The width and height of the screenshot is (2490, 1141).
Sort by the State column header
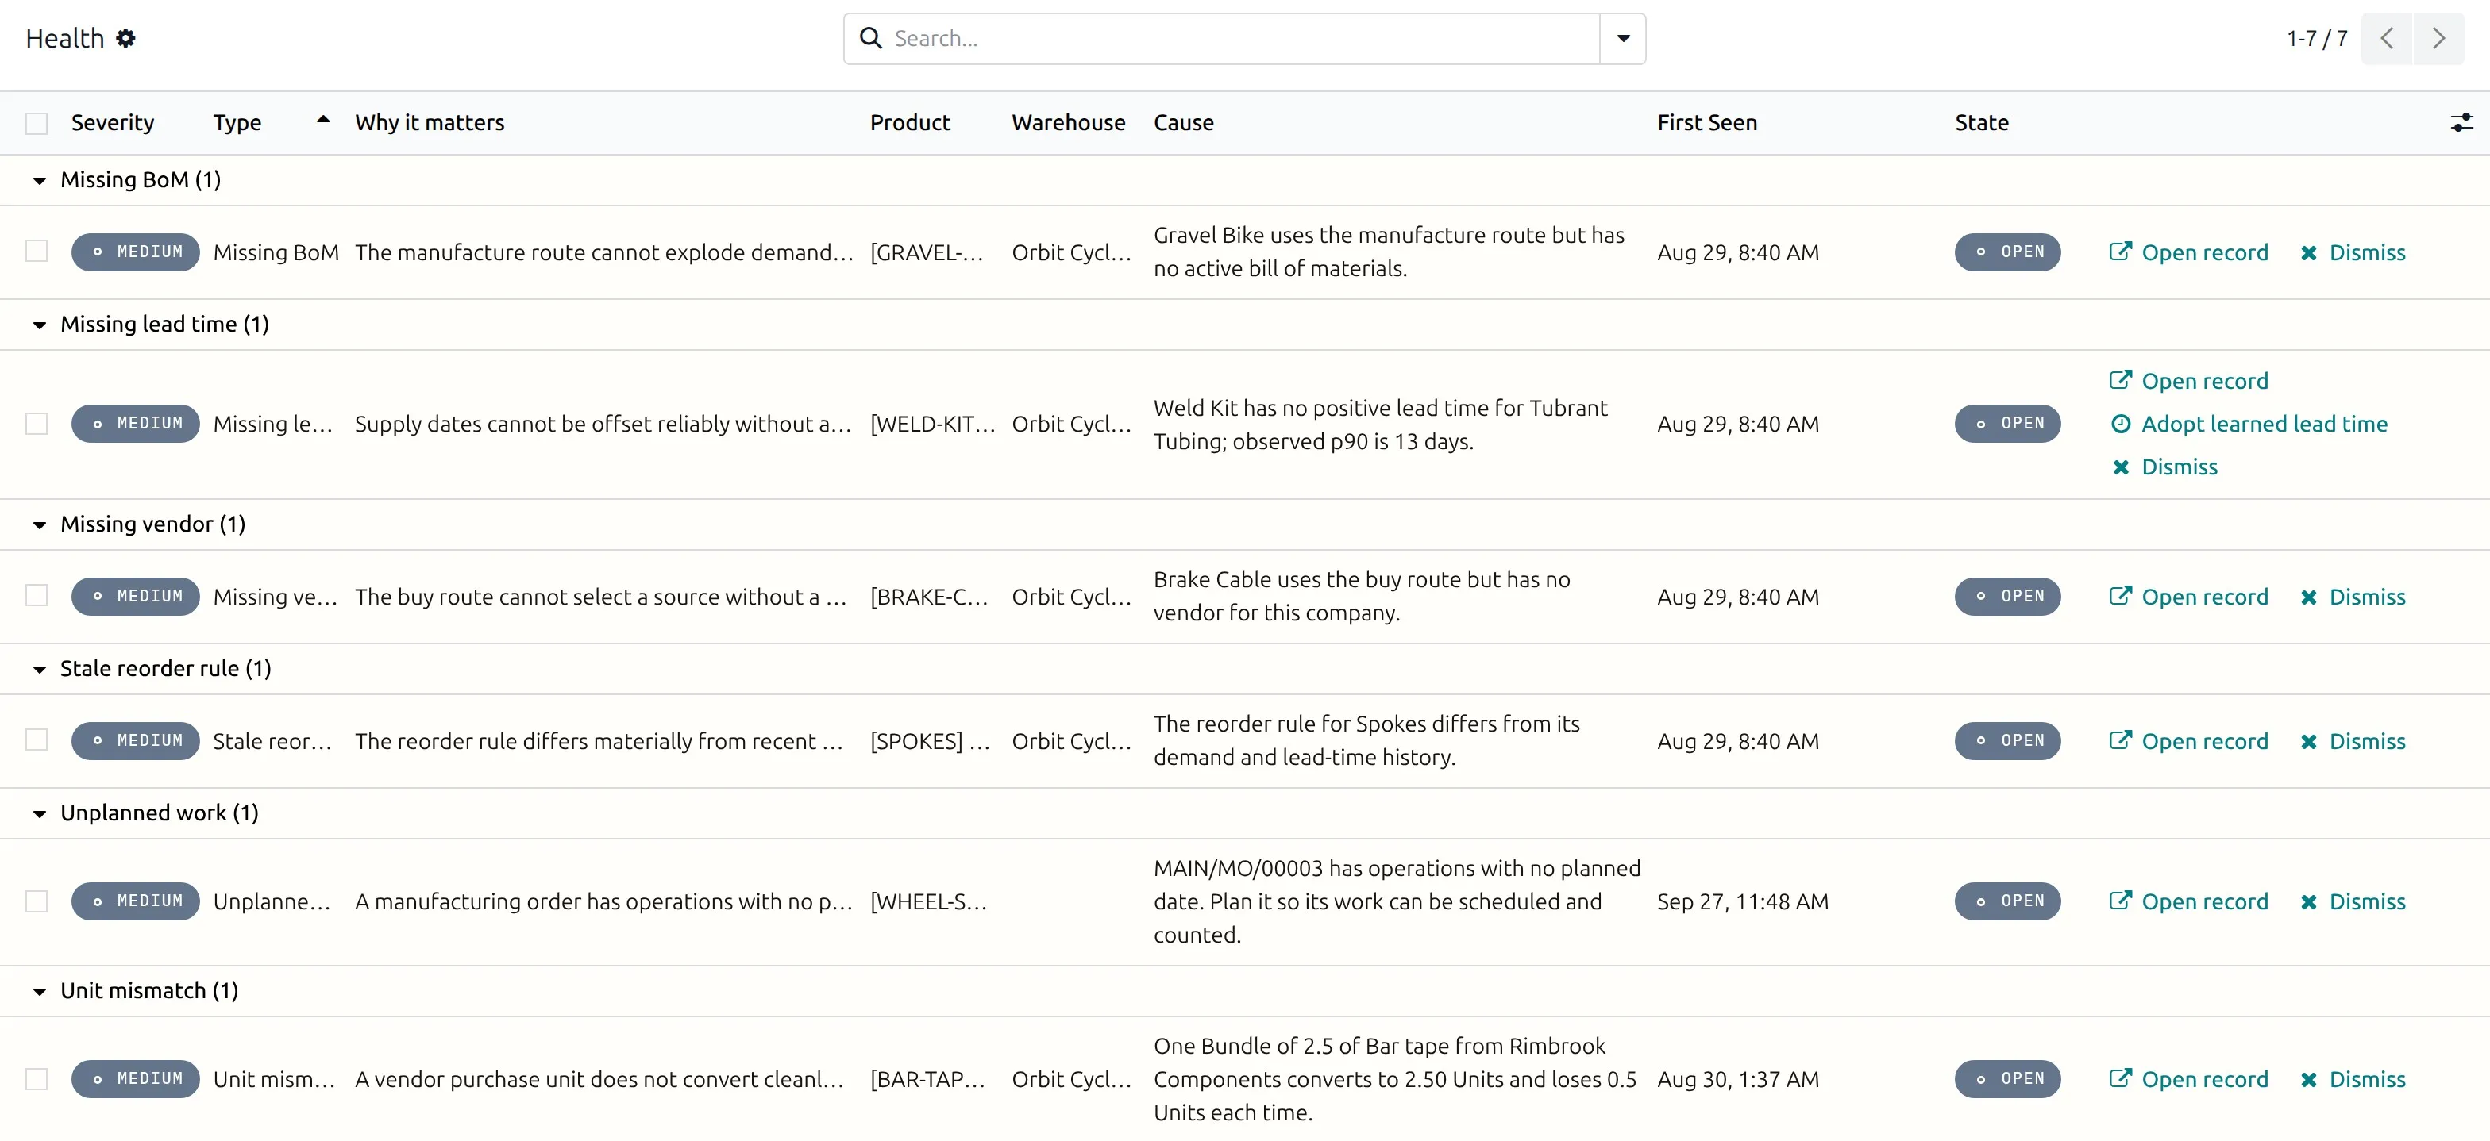1982,123
